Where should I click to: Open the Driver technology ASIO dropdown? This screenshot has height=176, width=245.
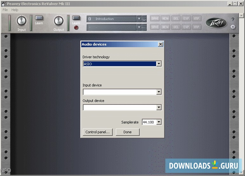pyautogui.click(x=159, y=64)
